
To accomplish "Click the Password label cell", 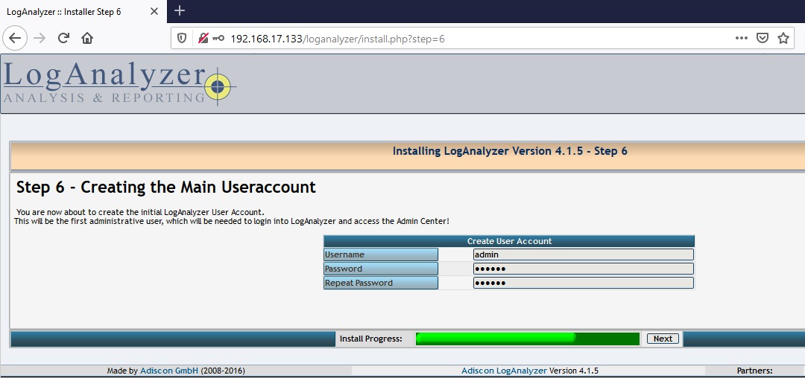I will 380,269.
